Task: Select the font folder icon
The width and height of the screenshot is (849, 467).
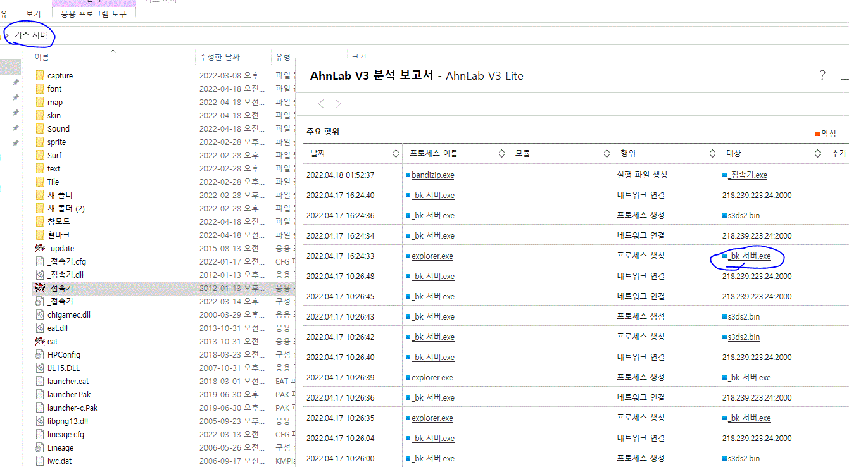Action: point(40,89)
